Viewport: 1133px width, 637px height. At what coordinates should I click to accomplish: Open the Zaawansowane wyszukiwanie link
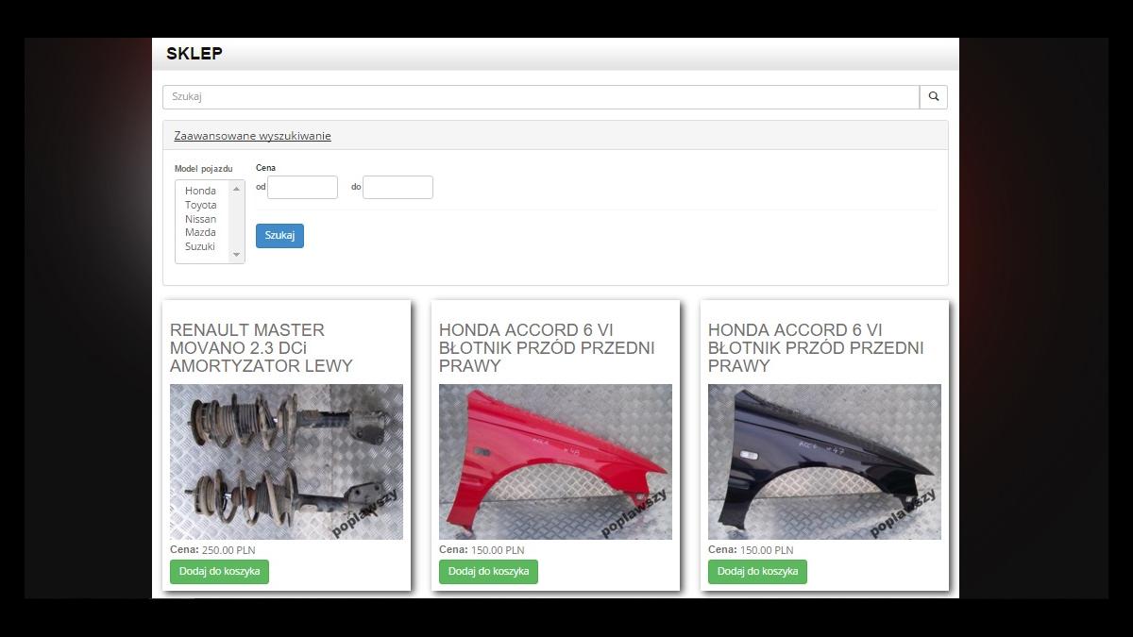pos(252,136)
